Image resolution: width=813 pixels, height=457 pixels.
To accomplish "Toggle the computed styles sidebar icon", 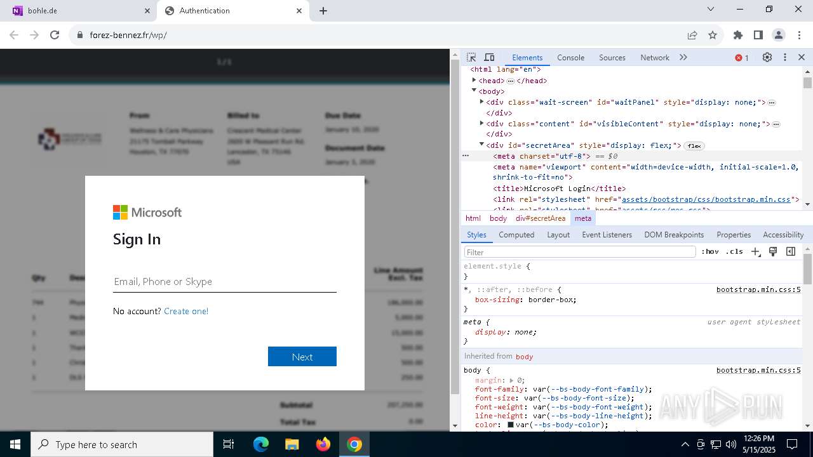I will click(x=791, y=251).
